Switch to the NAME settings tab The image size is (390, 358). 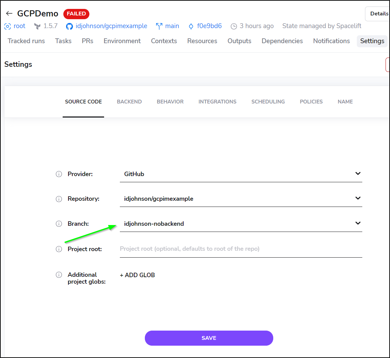[x=345, y=102]
